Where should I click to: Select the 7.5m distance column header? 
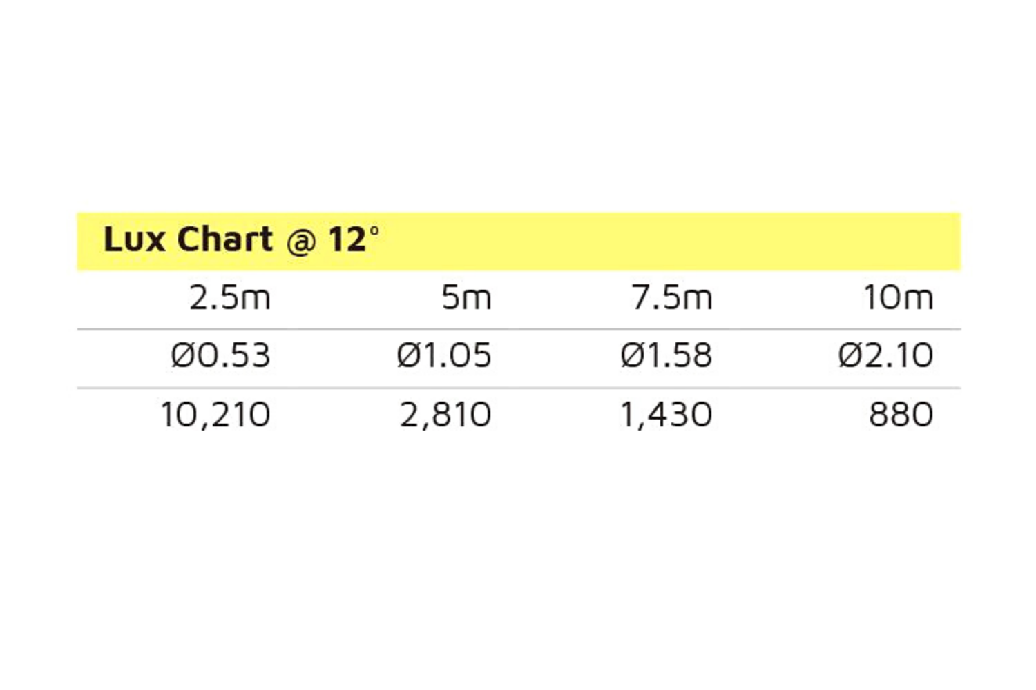click(671, 298)
